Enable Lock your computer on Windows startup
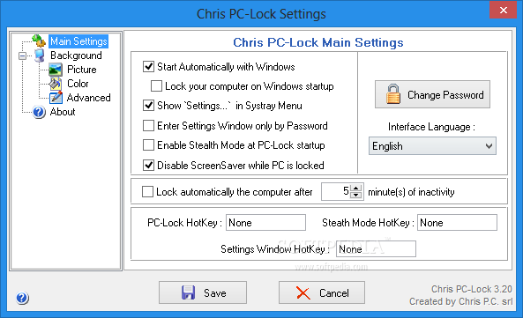Screen dimensions: 523x318 [x=156, y=86]
